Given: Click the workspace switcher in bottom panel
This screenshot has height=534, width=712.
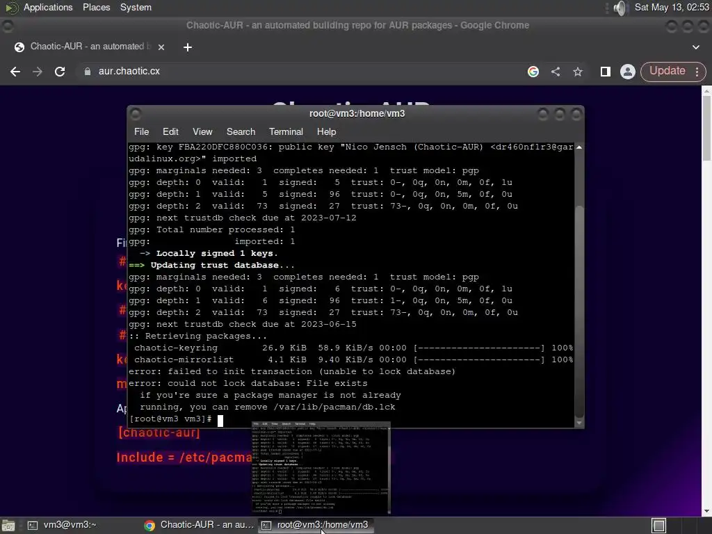Looking at the screenshot, I should tap(658, 526).
